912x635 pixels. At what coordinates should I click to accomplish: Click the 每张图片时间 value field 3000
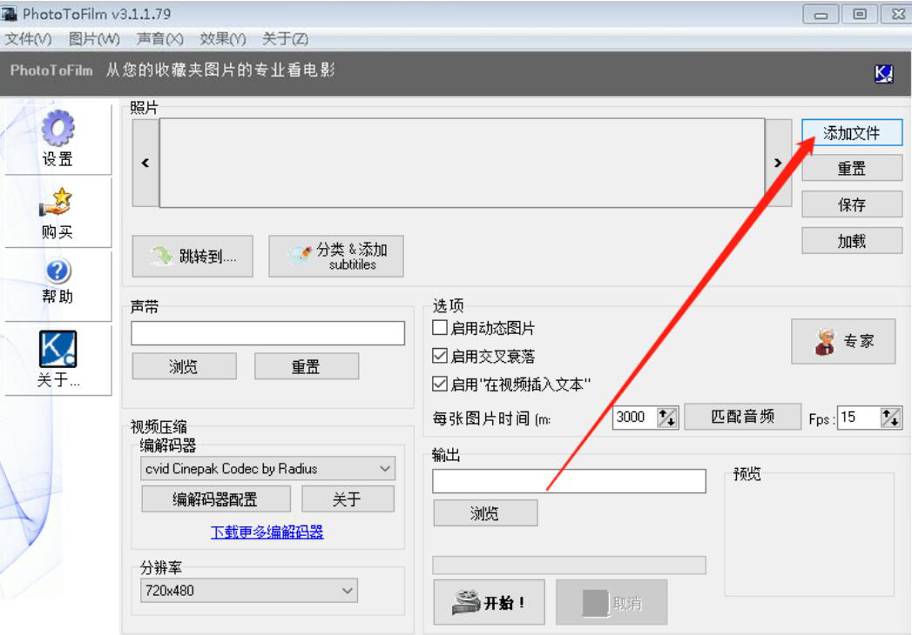point(634,418)
